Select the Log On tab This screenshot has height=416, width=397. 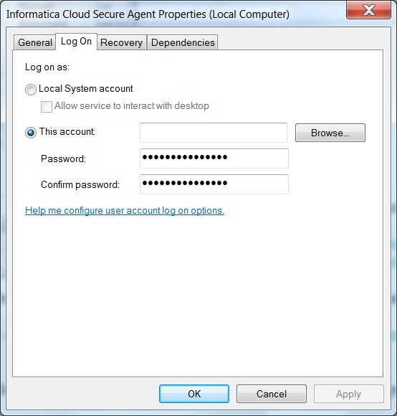[77, 42]
